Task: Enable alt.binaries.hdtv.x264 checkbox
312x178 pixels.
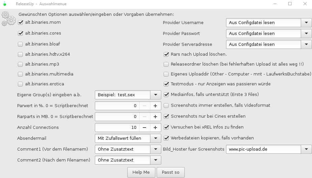Action: point(20,54)
